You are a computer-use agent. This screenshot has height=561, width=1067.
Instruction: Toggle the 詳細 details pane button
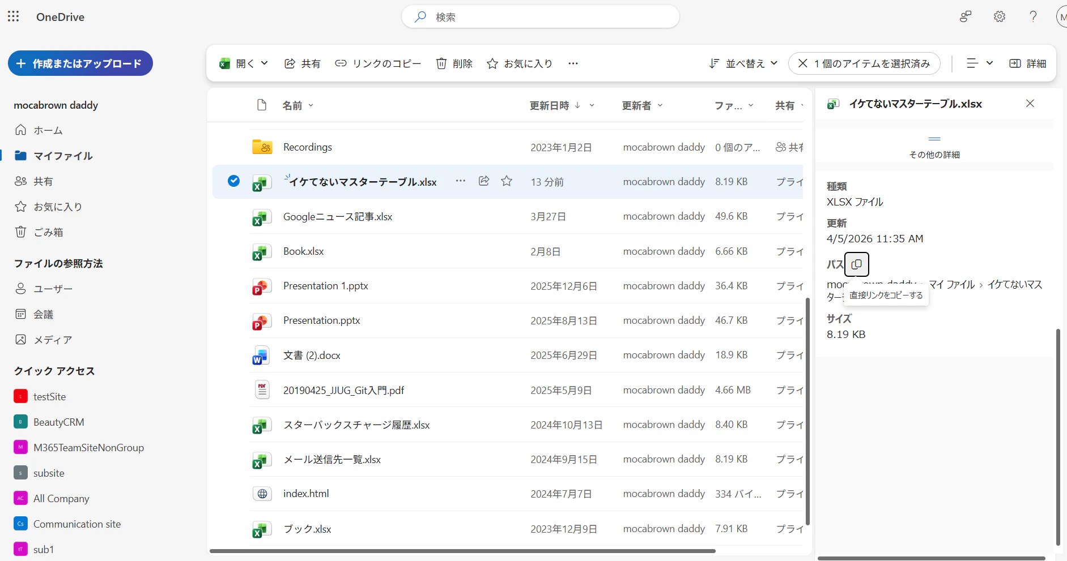[1028, 63]
